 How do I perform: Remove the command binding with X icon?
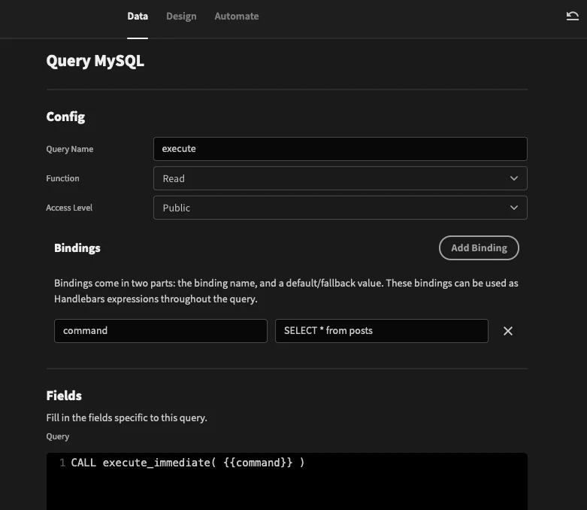[x=507, y=331]
